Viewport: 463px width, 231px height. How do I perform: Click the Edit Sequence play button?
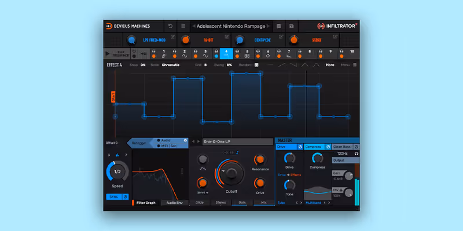point(108,54)
